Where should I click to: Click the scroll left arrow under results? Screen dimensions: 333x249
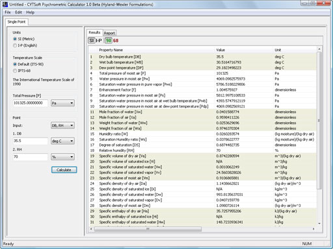[91, 229]
